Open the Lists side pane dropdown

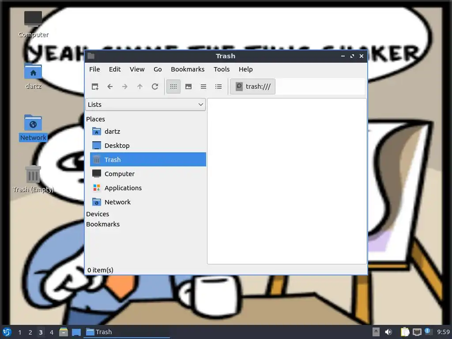(145, 104)
